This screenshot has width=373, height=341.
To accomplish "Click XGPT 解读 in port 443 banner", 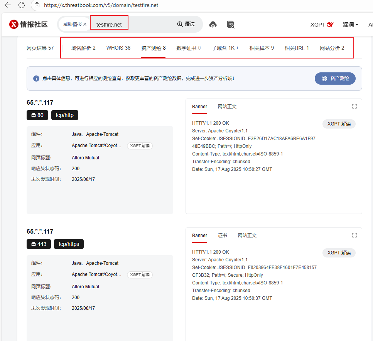I will 339,253.
